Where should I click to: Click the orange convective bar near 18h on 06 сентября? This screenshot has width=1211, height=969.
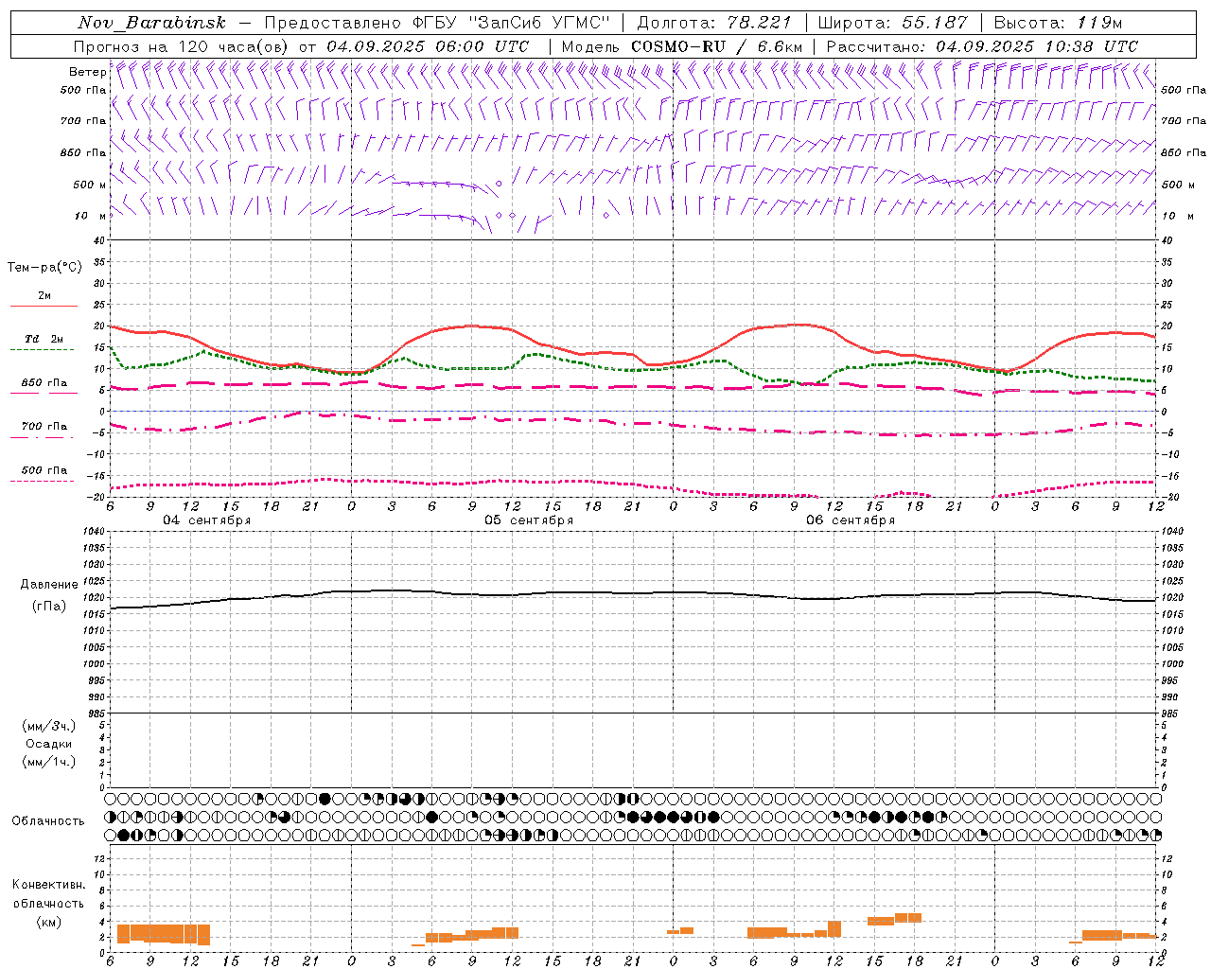[908, 917]
